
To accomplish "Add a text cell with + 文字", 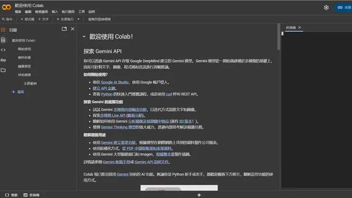I will [x=43, y=19].
